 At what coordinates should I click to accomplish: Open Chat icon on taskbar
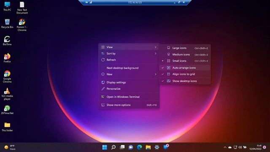coord(131,147)
